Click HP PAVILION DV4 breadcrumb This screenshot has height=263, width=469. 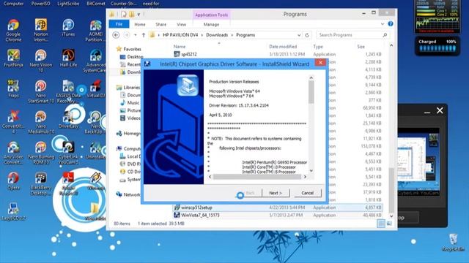(180, 35)
